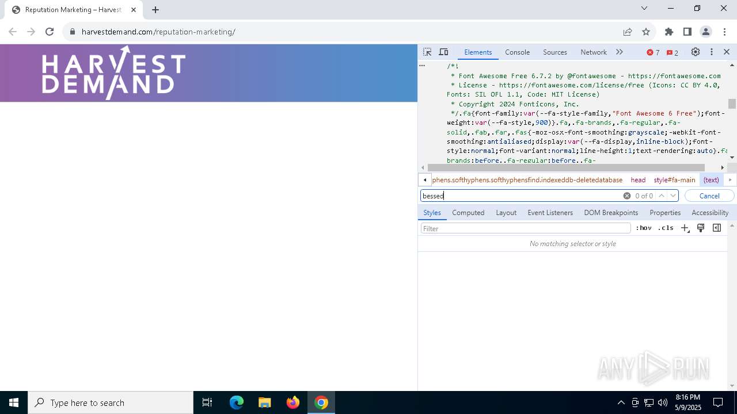Open the Layout pane tab
737x414 pixels.
click(506, 213)
